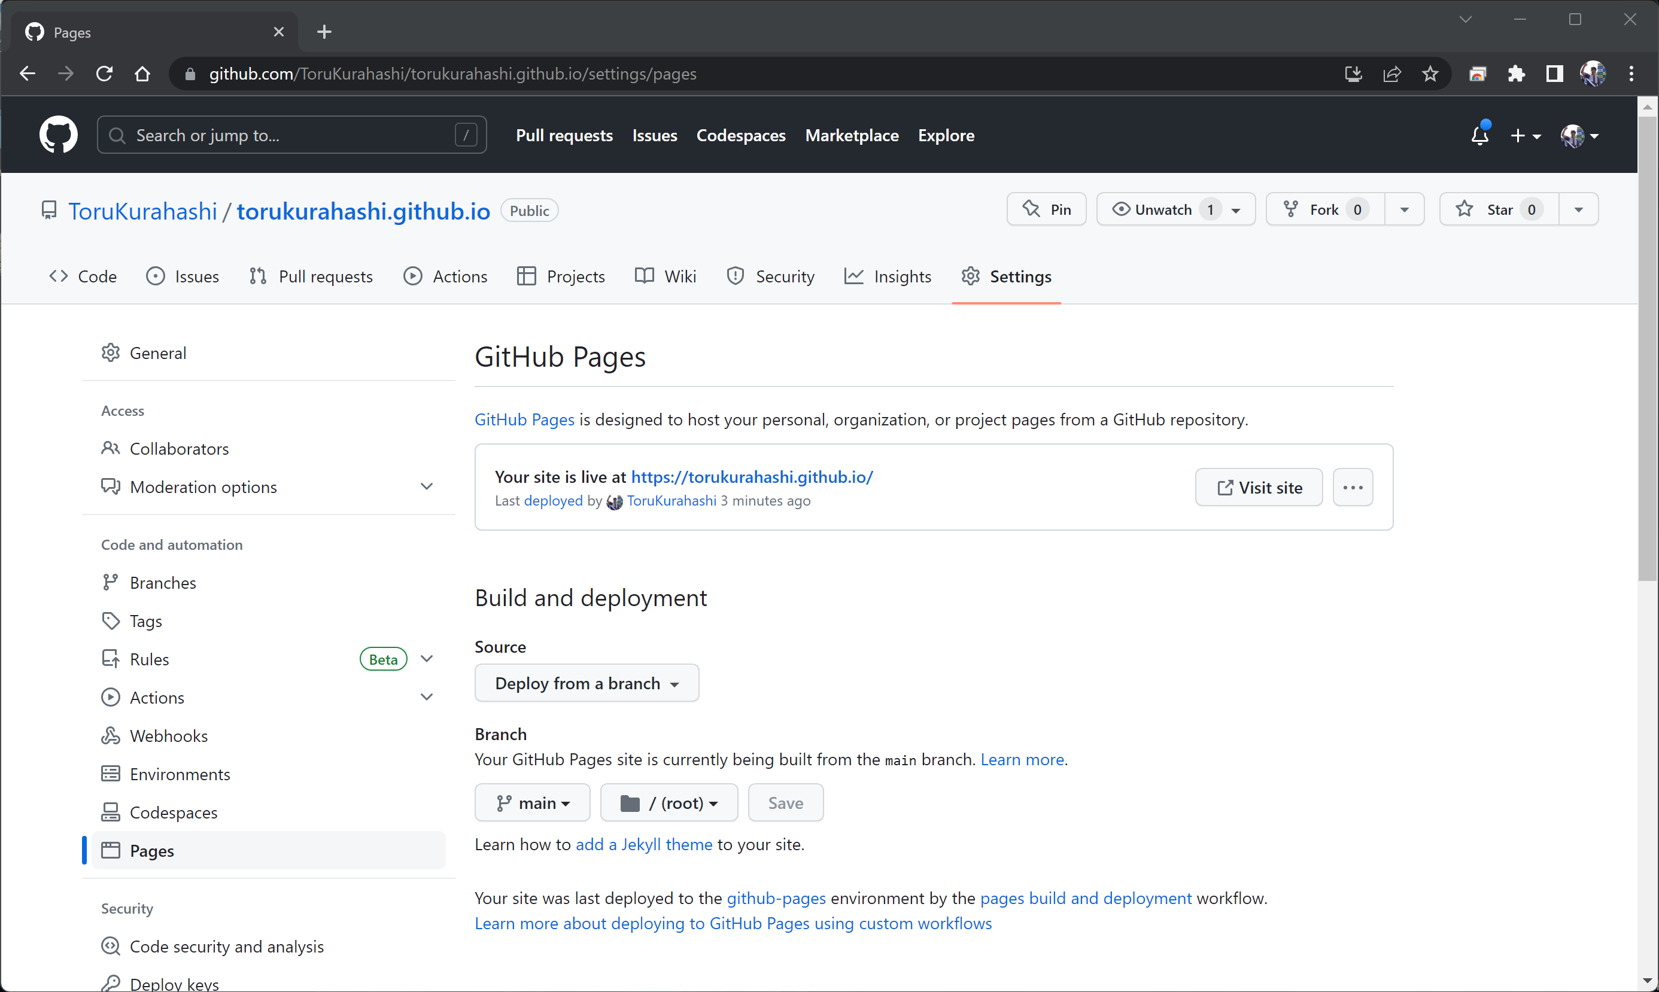1659x992 pixels.
Task: Expand the Rules sidebar section
Action: tap(427, 659)
